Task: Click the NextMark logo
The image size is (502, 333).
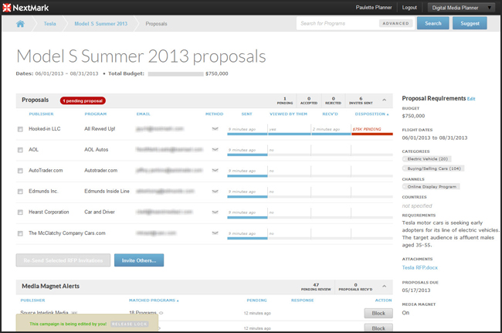Action: pos(25,8)
